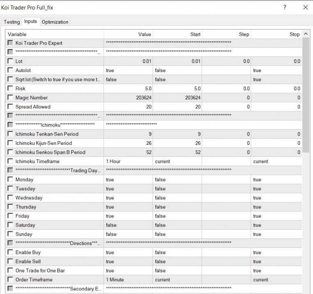Change Sunday value from false
This screenshot has height=294, width=313.
pyautogui.click(x=128, y=234)
